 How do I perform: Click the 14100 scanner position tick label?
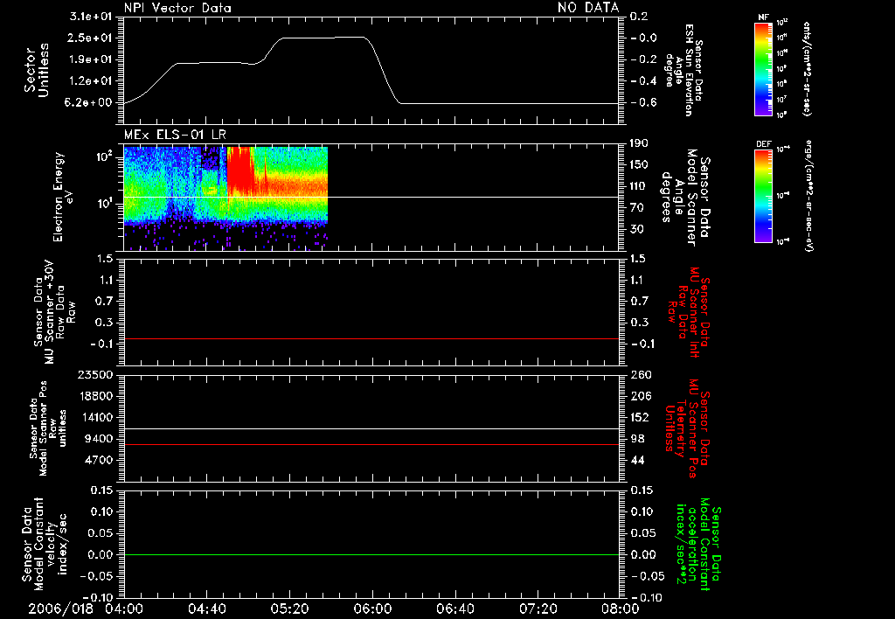[95, 417]
